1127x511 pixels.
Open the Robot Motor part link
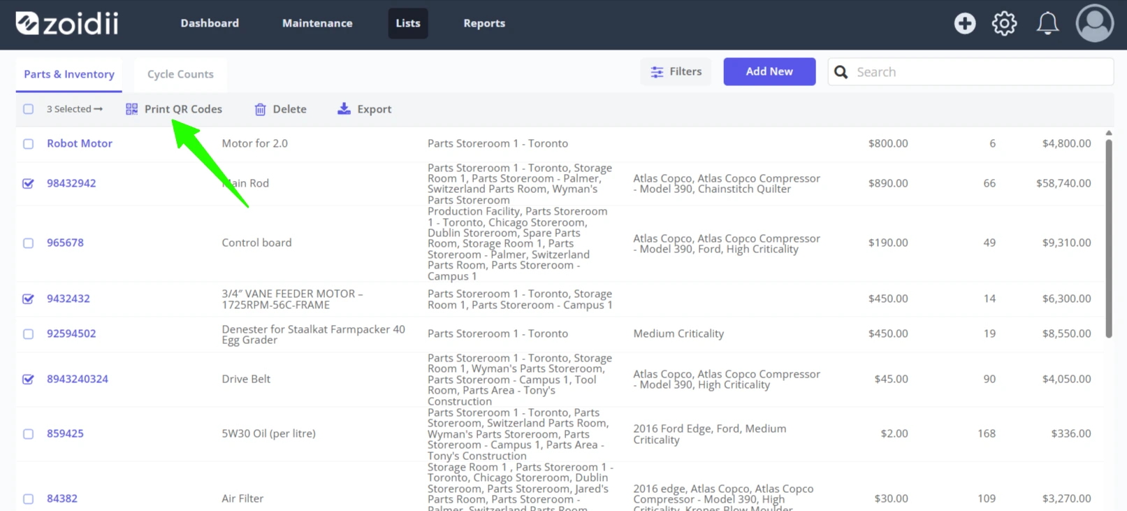[x=80, y=143]
